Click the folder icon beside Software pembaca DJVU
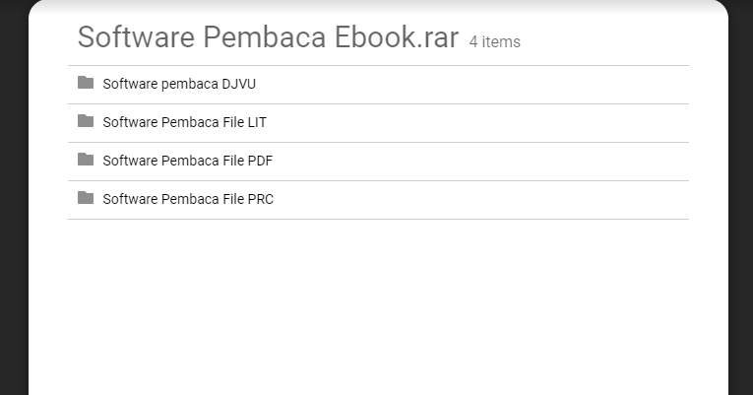This screenshot has height=395, width=753. point(86,83)
